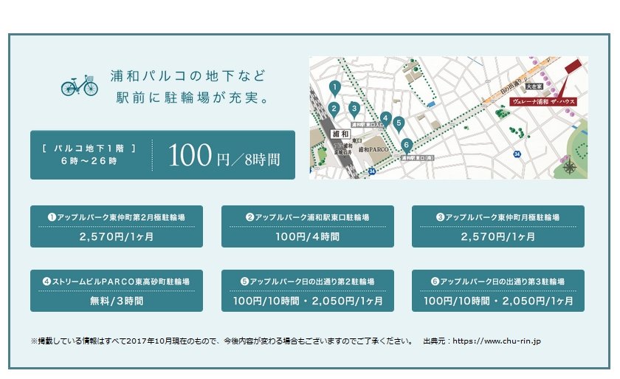Click the 浦和PARCO label on map
This screenshot has height=379, width=620.
pyautogui.click(x=373, y=149)
